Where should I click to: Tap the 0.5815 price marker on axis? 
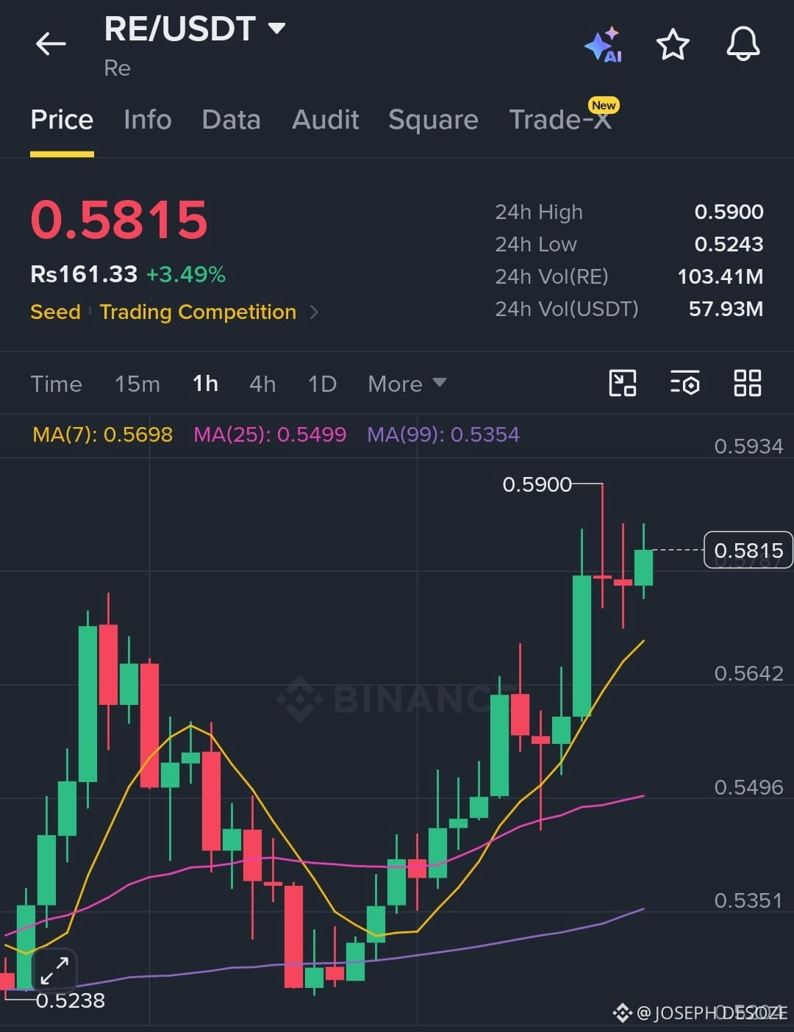coord(748,550)
